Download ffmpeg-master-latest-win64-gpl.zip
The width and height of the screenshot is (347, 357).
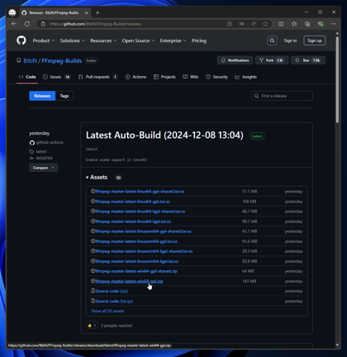pyautogui.click(x=129, y=281)
